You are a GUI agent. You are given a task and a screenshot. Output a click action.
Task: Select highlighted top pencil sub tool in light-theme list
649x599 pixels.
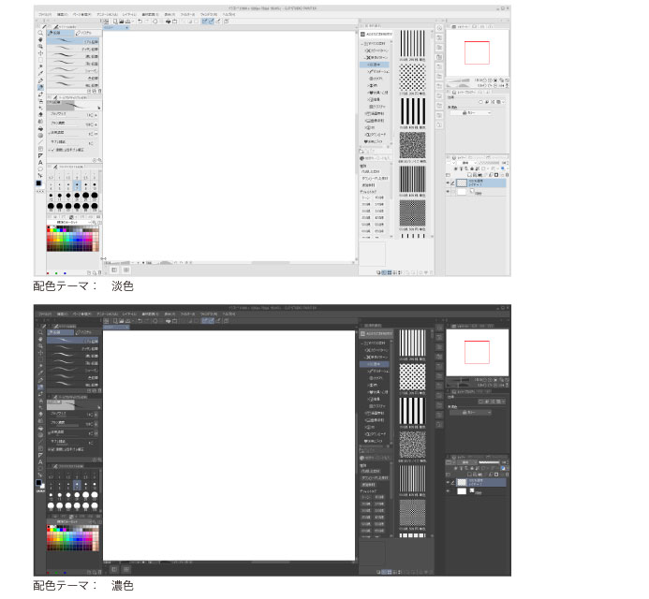coord(73,41)
